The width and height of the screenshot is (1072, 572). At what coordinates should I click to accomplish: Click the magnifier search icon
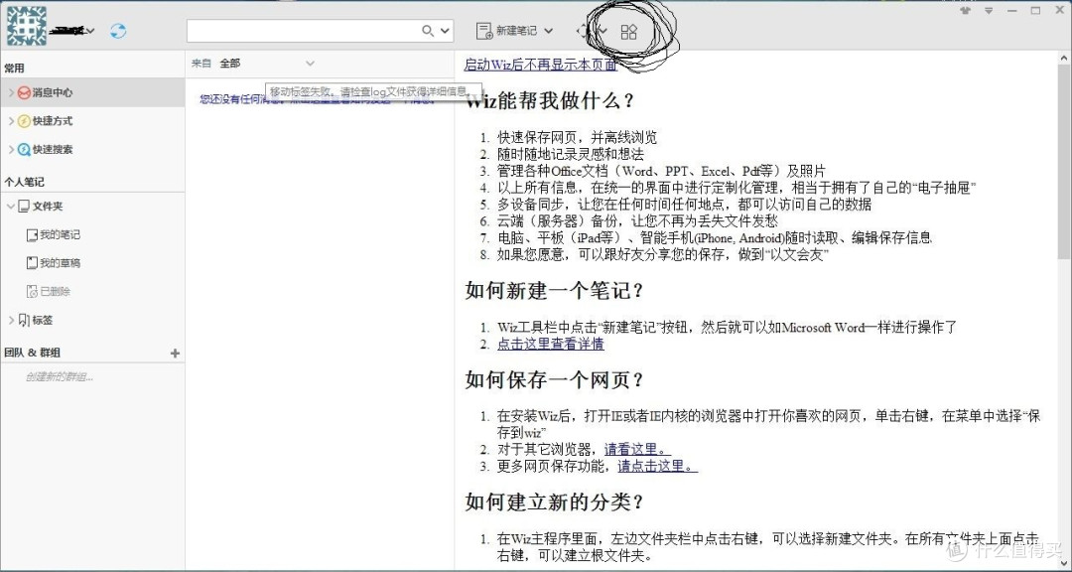tap(428, 31)
